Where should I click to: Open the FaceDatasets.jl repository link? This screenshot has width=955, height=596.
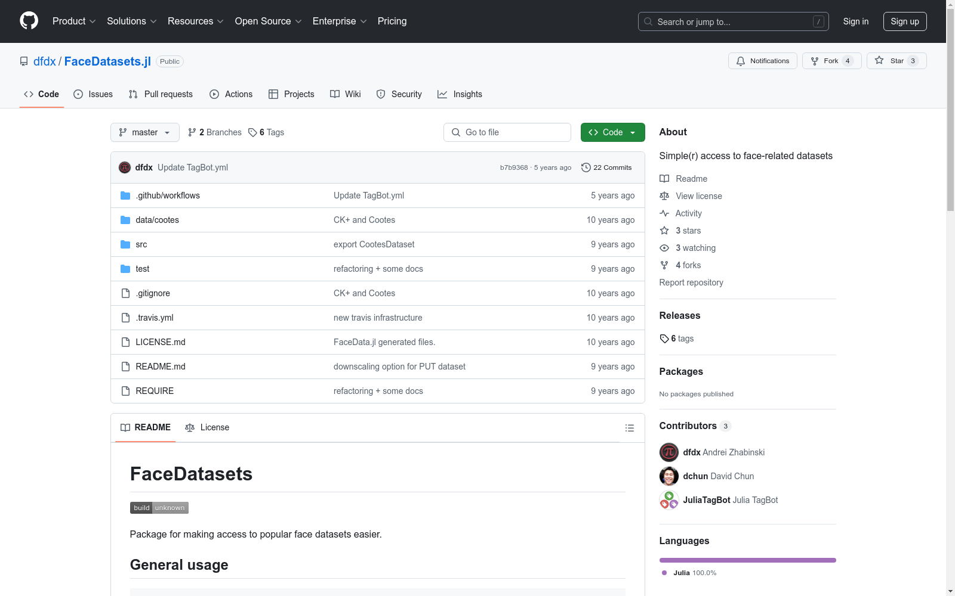(x=107, y=61)
